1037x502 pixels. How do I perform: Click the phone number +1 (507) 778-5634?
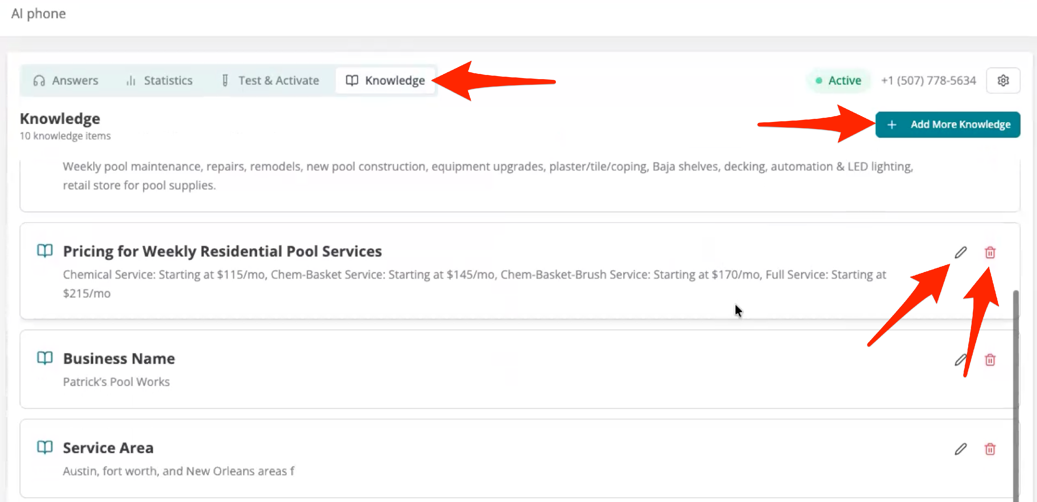tap(928, 80)
